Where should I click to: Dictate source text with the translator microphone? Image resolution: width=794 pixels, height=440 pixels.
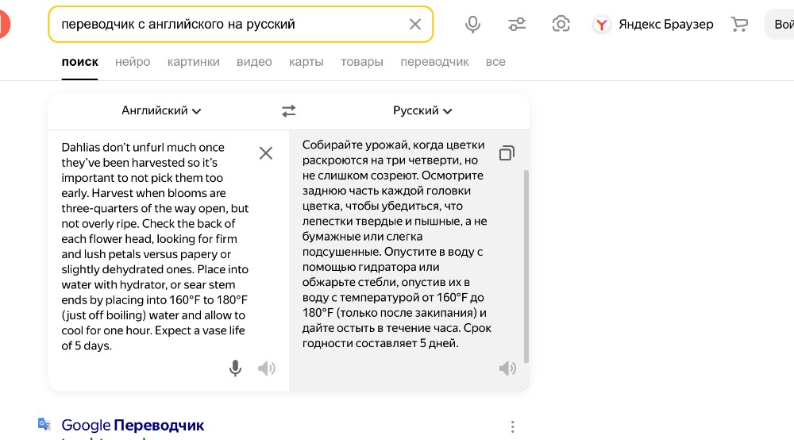tap(235, 368)
